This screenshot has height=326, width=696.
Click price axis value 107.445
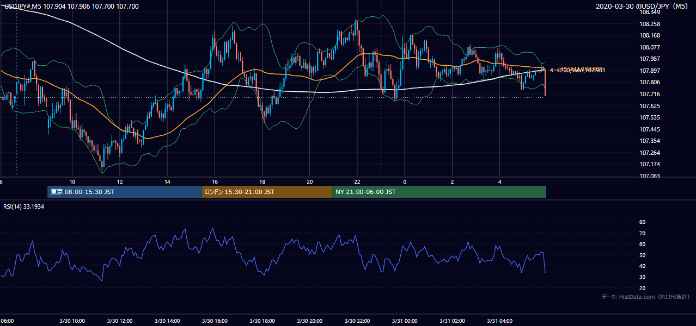(649, 129)
